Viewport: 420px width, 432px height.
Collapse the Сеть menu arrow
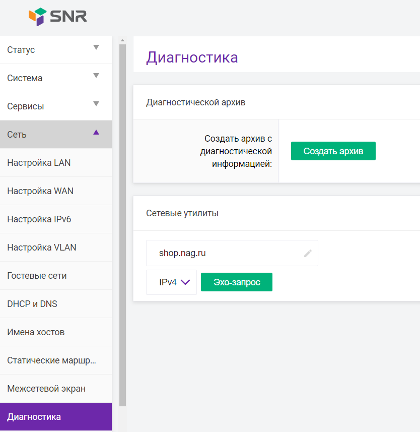(x=96, y=132)
